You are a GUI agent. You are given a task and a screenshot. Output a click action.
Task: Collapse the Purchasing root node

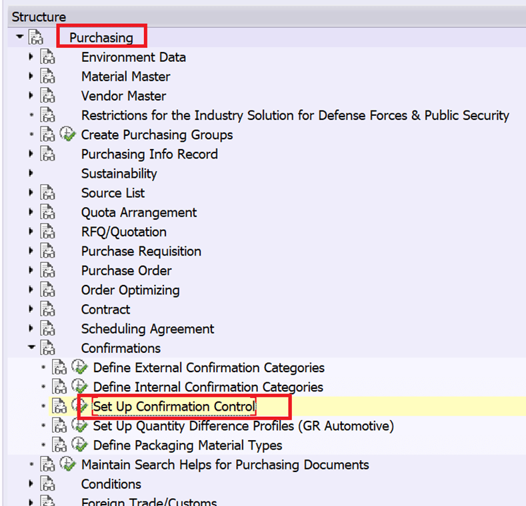[19, 37]
